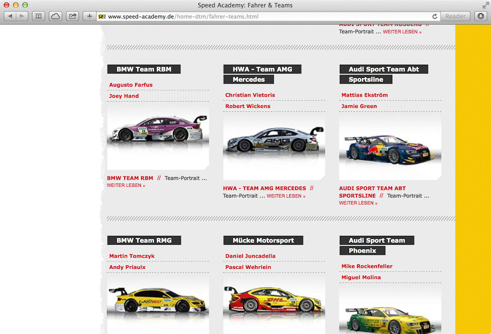Click Audi Sport Team Abt Sportsline heading
The height and width of the screenshot is (334, 491).
click(x=383, y=75)
